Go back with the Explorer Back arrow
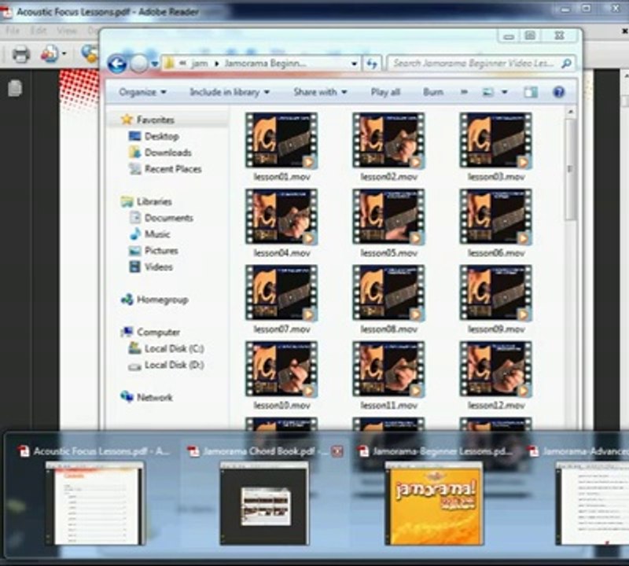The width and height of the screenshot is (629, 566). click(x=117, y=64)
